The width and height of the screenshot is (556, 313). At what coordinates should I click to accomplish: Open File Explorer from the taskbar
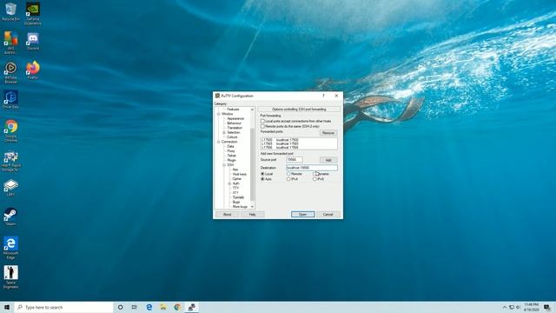click(x=163, y=307)
